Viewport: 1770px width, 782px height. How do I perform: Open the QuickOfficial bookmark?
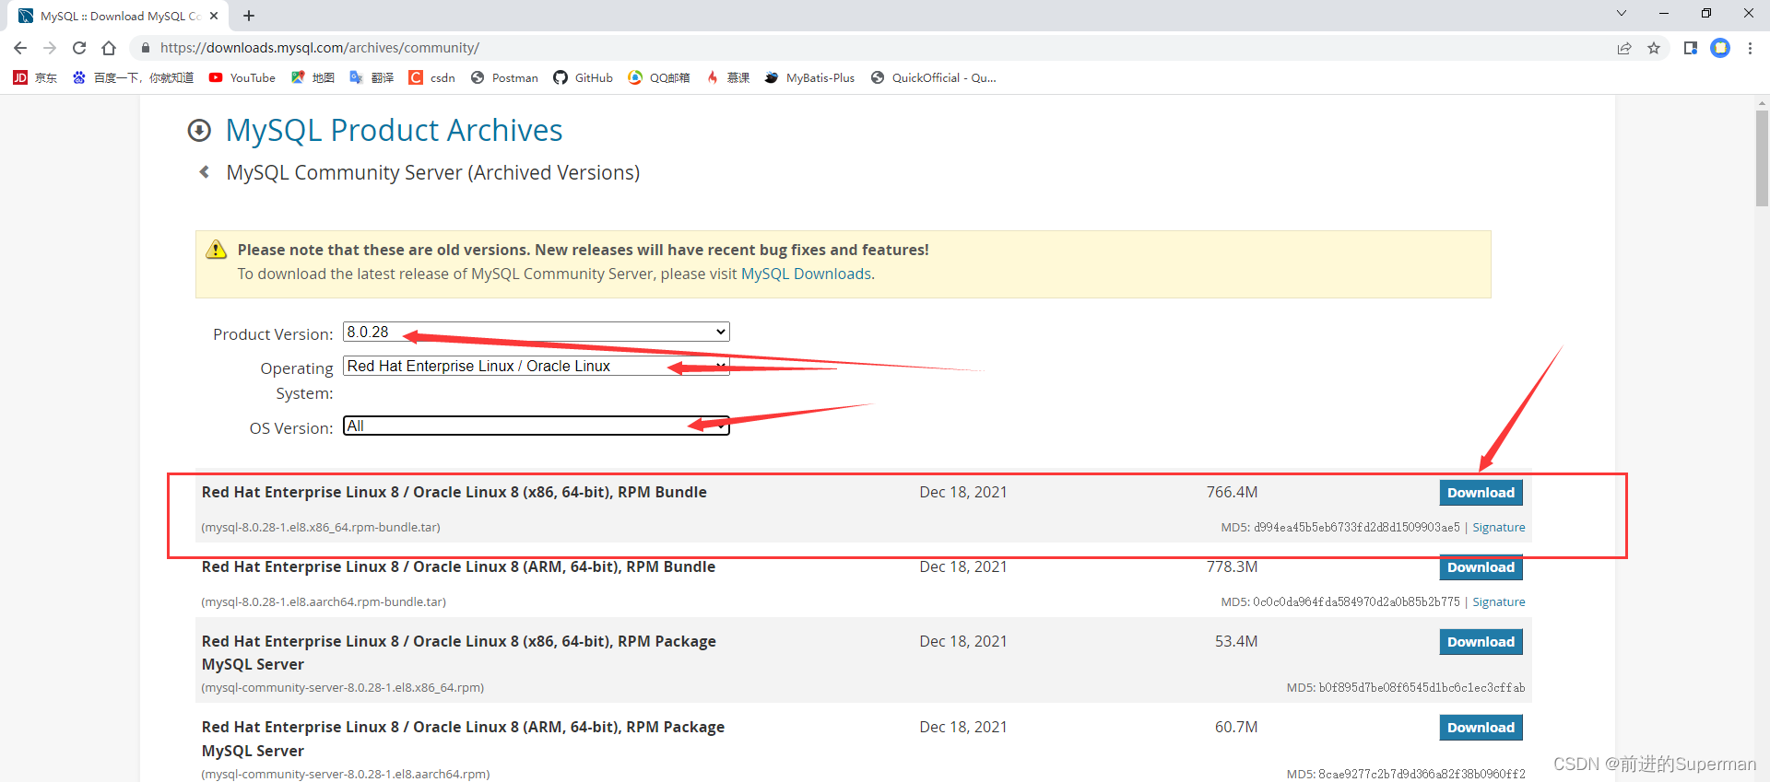pyautogui.click(x=934, y=77)
